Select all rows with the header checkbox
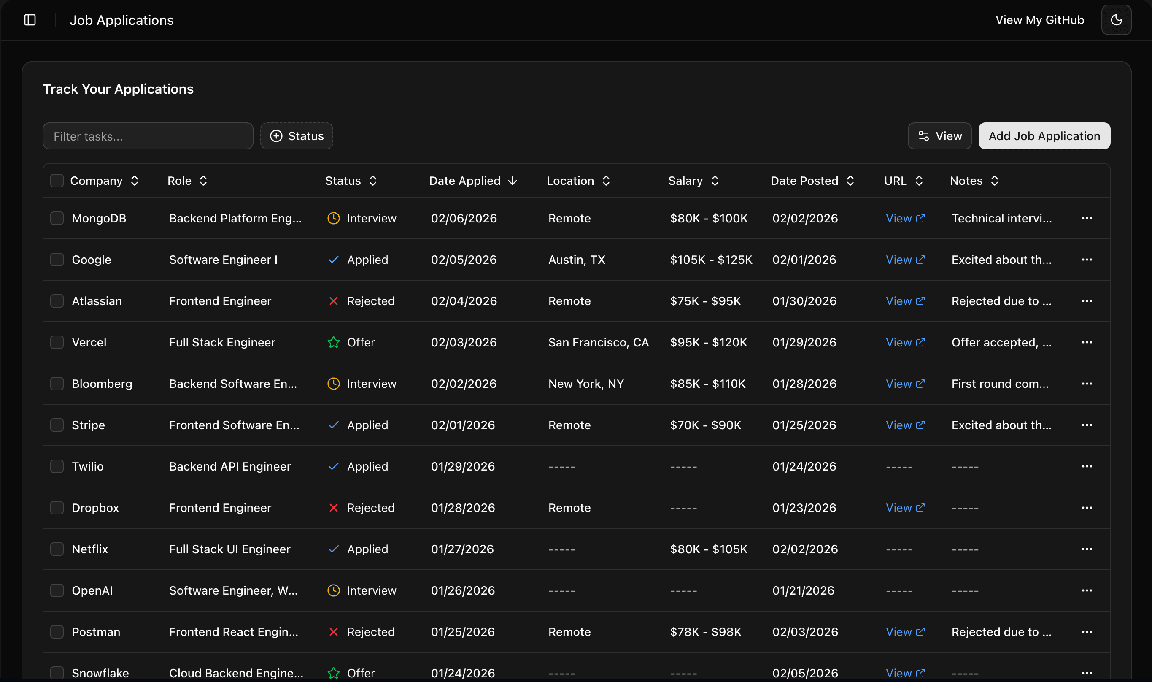 point(57,181)
